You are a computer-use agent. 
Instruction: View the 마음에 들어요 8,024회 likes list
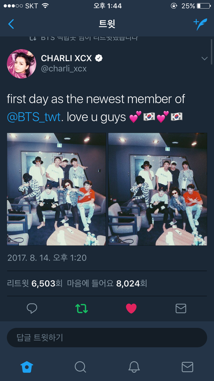pyautogui.click(x=107, y=283)
